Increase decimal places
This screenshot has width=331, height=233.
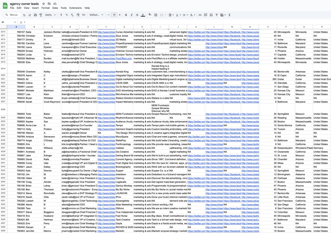point(78,15)
